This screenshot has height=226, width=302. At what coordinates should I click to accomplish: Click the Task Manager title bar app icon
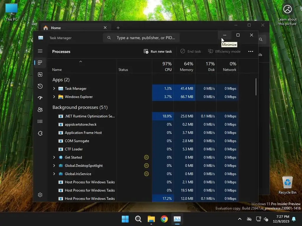point(41,38)
